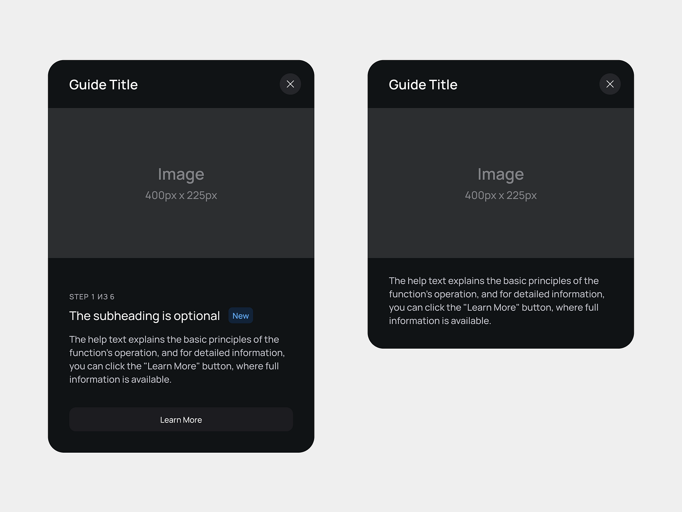Screen dimensions: 682x512
Task: Click the help text paragraph in left card
Action: [x=177, y=359]
